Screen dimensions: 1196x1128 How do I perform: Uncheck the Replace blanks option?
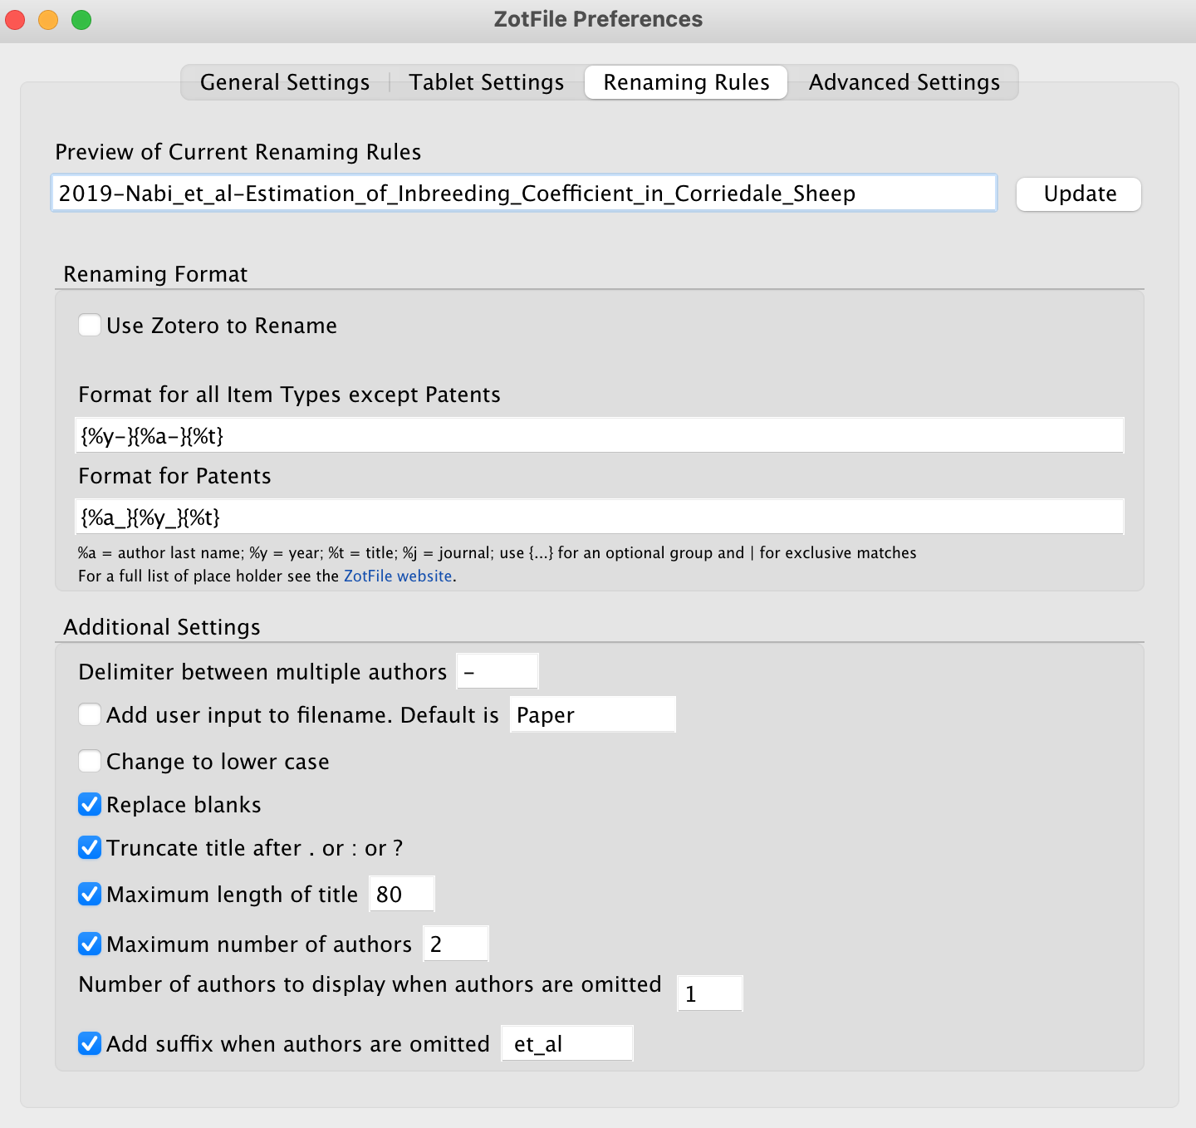(x=90, y=804)
